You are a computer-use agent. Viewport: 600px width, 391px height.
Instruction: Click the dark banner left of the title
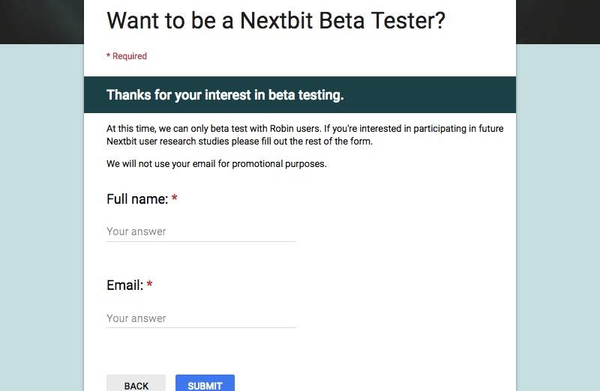pyautogui.click(x=41, y=21)
